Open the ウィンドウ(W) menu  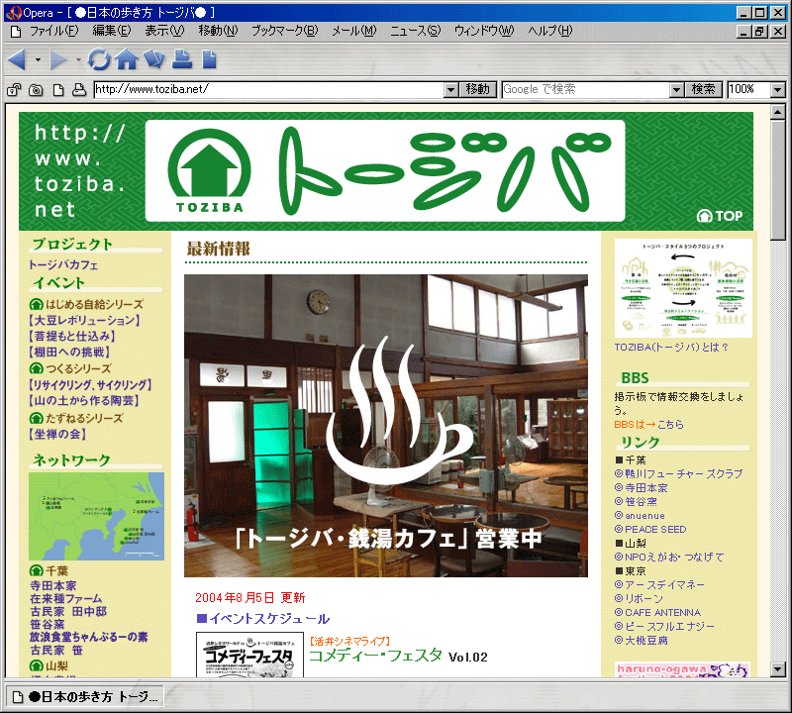(x=484, y=32)
